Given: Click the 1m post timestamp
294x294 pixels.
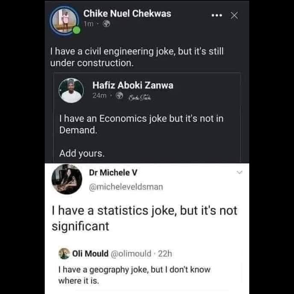Looking at the screenshot, I should click(x=89, y=24).
